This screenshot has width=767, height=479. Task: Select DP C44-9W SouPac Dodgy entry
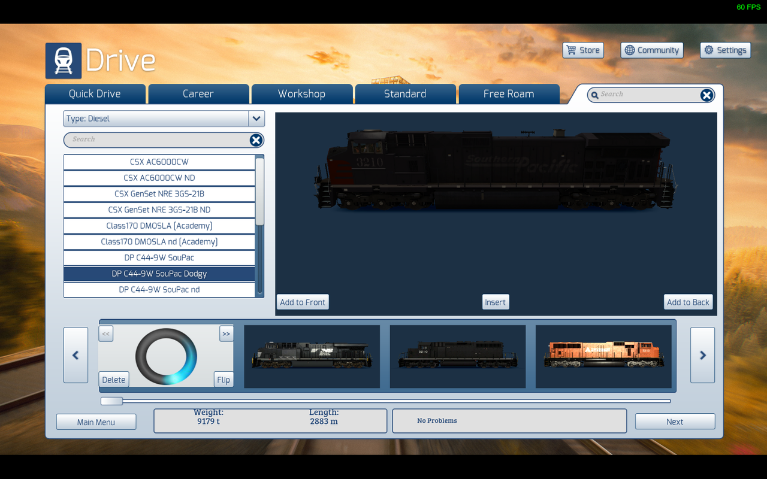(x=159, y=274)
